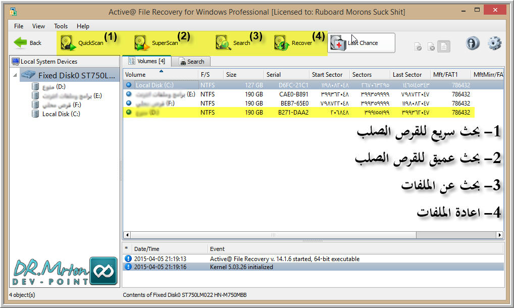Open the Last Chance recovery tool
The image size is (514, 308).
(361, 43)
